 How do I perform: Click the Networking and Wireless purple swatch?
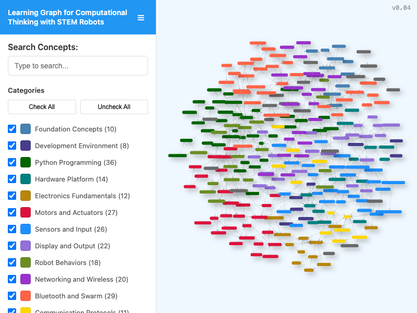[x=26, y=279]
